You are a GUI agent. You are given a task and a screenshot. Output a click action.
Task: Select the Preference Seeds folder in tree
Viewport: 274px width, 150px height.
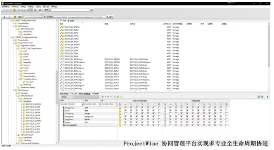tap(28, 87)
